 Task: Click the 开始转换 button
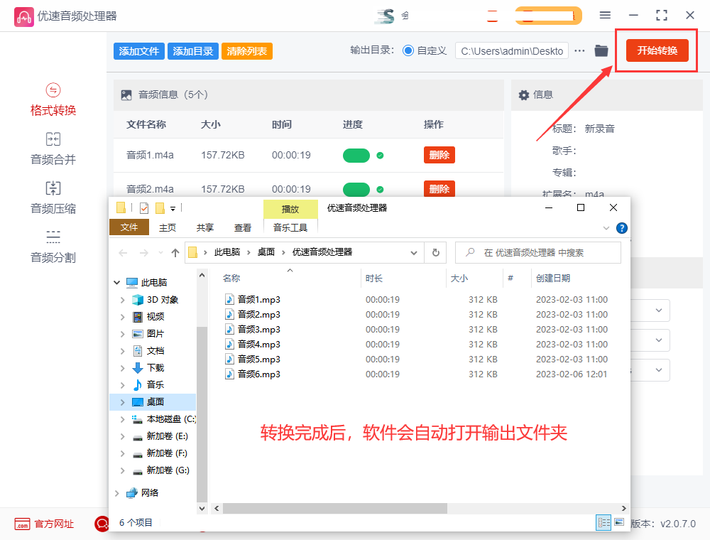(x=656, y=50)
